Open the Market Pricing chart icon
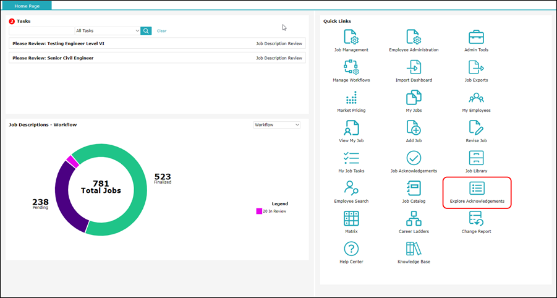The width and height of the screenshot is (557, 298). pos(351,98)
